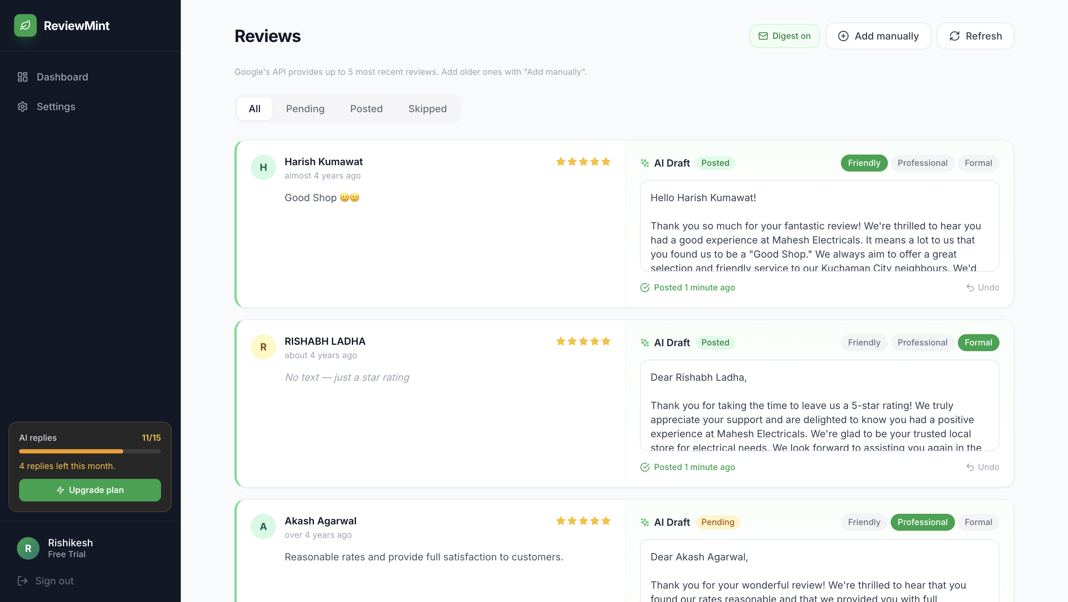
Task: Undo posting of Harish's reply
Action: 982,287
